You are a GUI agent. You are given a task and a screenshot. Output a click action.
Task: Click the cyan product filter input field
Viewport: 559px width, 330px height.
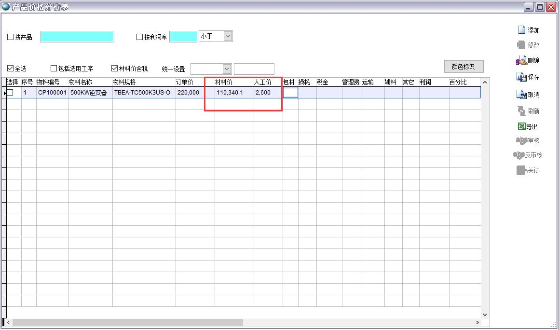(77, 37)
